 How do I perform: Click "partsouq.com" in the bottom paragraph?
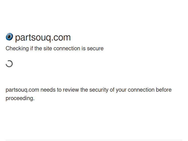22,90
